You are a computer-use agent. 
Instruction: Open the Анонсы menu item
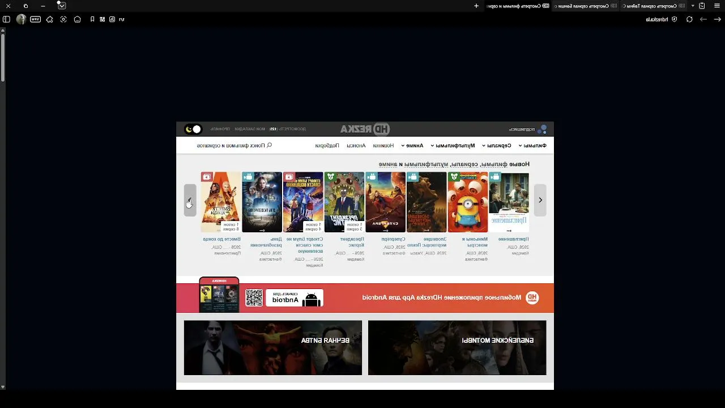tap(356, 146)
